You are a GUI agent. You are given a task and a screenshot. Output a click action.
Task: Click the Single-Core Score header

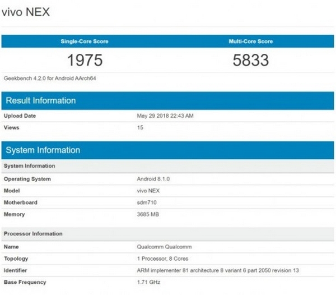(85, 42)
